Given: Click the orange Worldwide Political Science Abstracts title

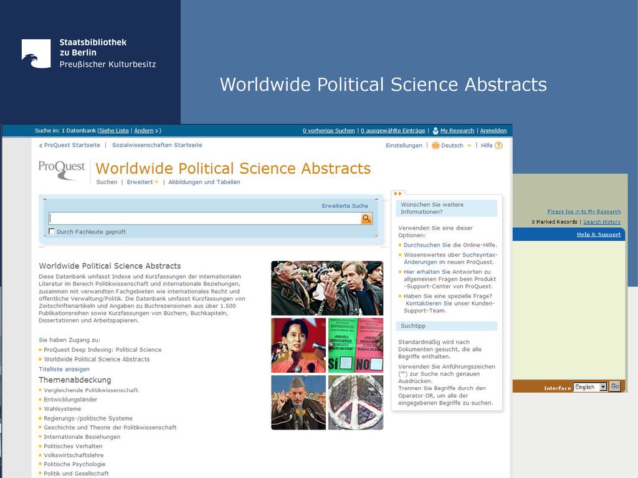Looking at the screenshot, I should tap(233, 168).
